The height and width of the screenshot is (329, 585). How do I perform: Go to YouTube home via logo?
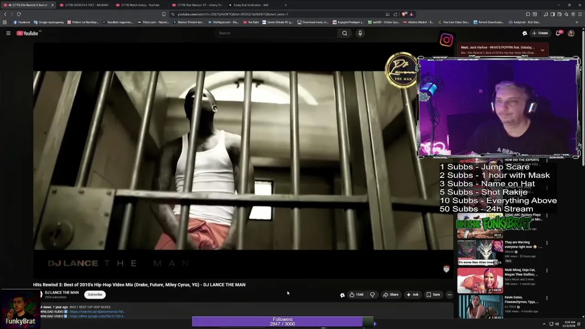pos(27,33)
